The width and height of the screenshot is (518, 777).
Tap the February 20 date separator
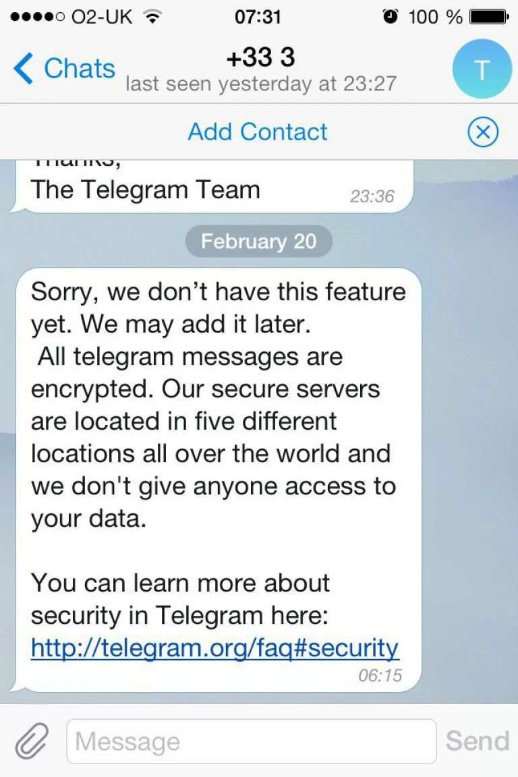click(258, 241)
